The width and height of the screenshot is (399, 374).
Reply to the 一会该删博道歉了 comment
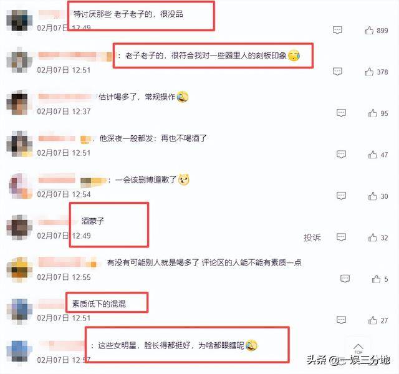341,196
